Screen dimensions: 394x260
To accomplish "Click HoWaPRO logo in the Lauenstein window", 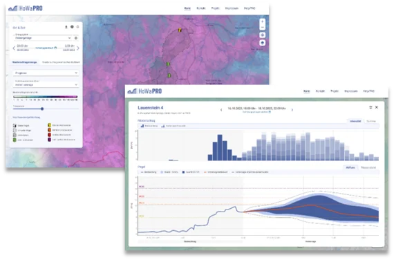I will (144, 91).
